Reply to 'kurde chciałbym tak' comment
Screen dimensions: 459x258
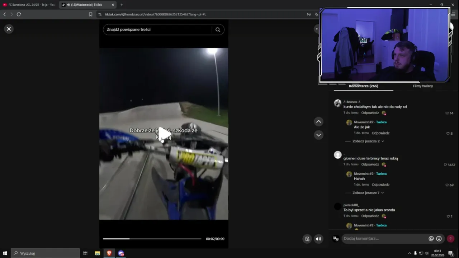[370, 113]
